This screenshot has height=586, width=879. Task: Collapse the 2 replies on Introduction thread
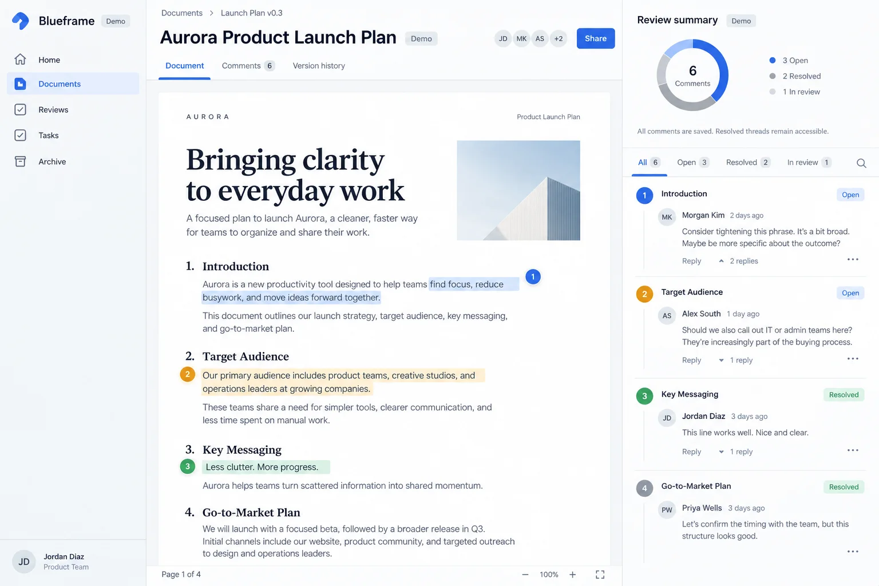(738, 261)
